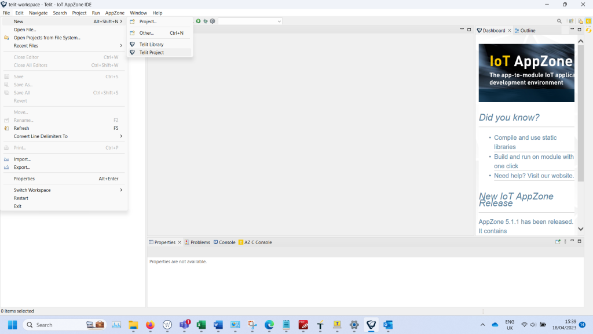Minimize the Properties panel
The height and width of the screenshot is (334, 593).
coord(572,241)
